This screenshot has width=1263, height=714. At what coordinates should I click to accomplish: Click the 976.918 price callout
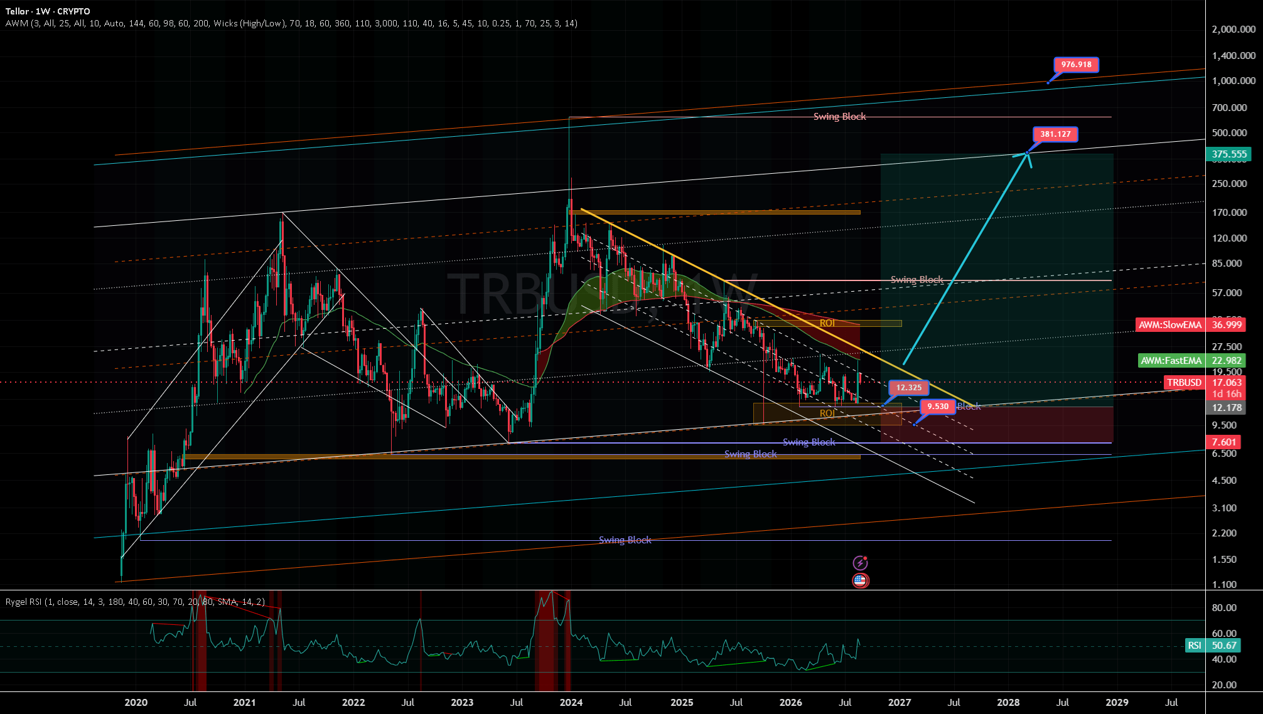point(1076,65)
